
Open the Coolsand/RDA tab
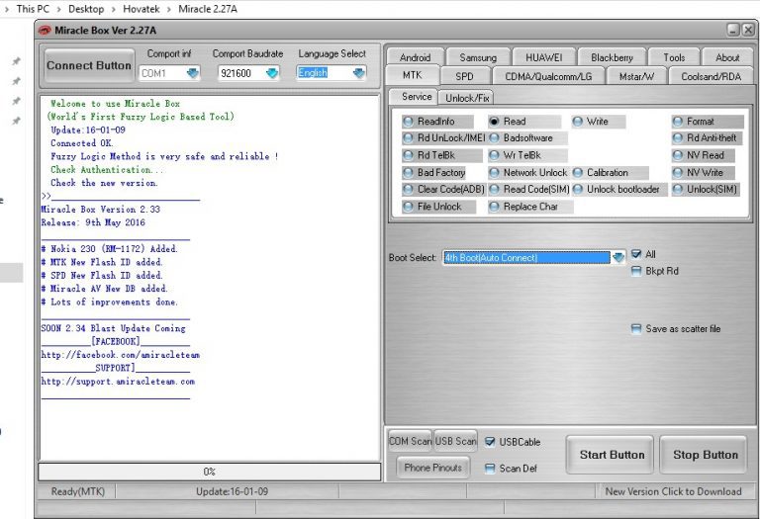tap(712, 76)
